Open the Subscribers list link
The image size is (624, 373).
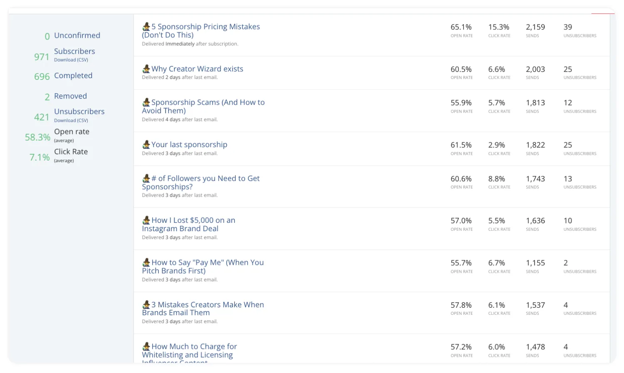coord(74,51)
